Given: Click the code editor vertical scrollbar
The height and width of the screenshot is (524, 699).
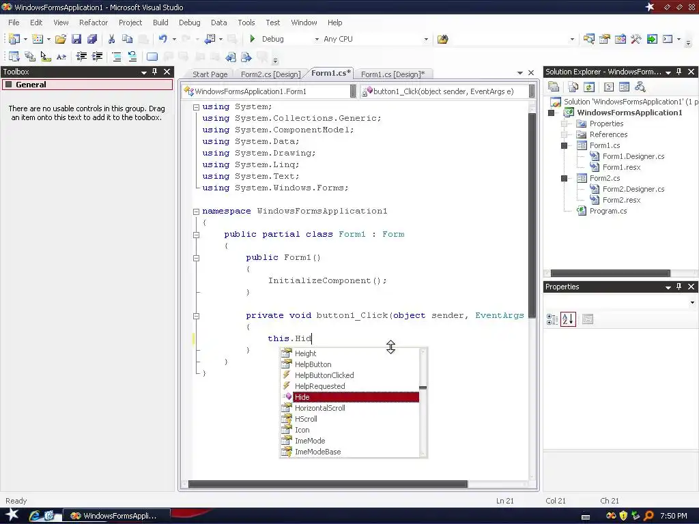Looking at the screenshot, I should [532, 215].
